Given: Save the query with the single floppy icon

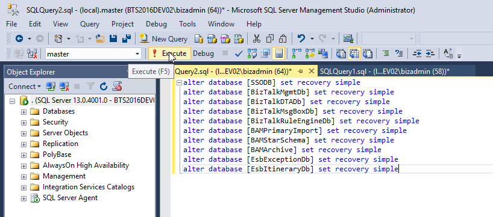Looking at the screenshot, I should (113, 39).
